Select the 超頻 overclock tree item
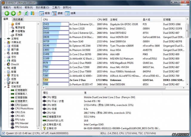The height and width of the screenshot is (137, 191). tap(18, 24)
